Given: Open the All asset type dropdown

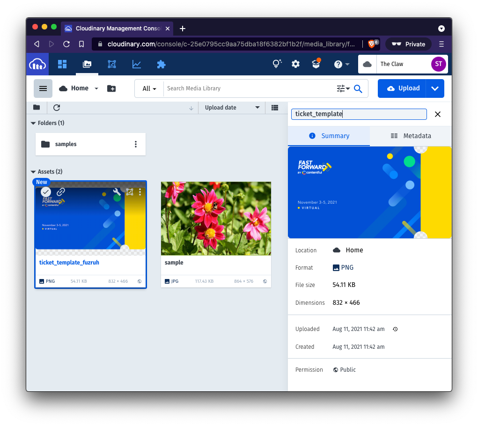Looking at the screenshot, I should click(x=149, y=88).
